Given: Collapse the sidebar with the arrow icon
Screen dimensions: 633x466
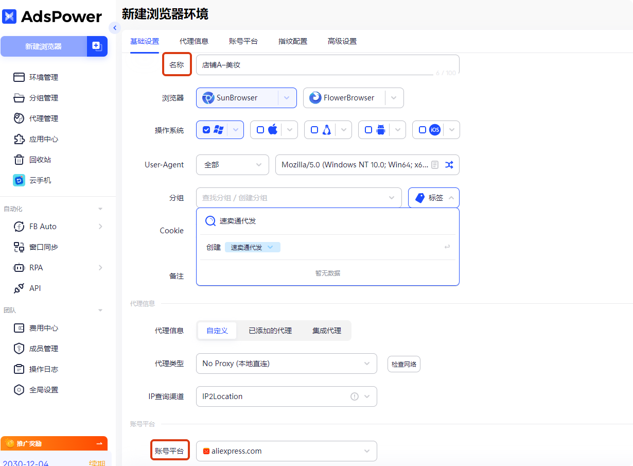Looking at the screenshot, I should (115, 28).
